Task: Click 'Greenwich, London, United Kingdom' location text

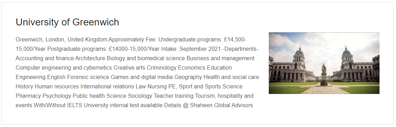Action: coord(61,40)
